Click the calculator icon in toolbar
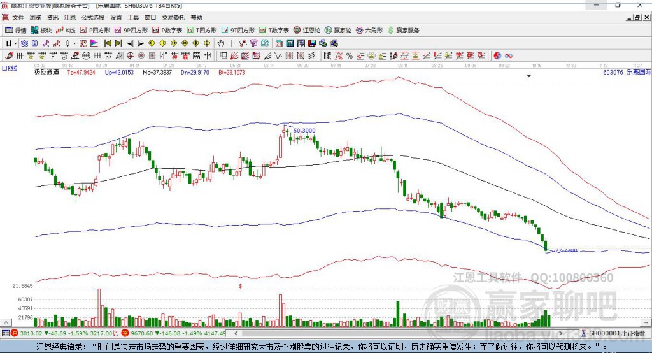Screen dimensions: 652x353 [290, 43]
